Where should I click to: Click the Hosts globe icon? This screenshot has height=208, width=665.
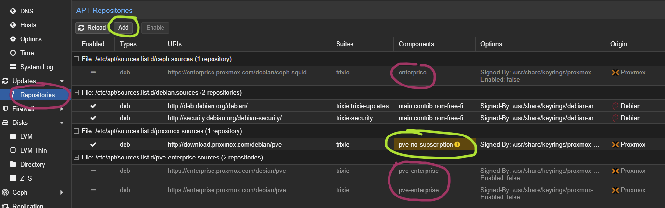click(x=13, y=25)
